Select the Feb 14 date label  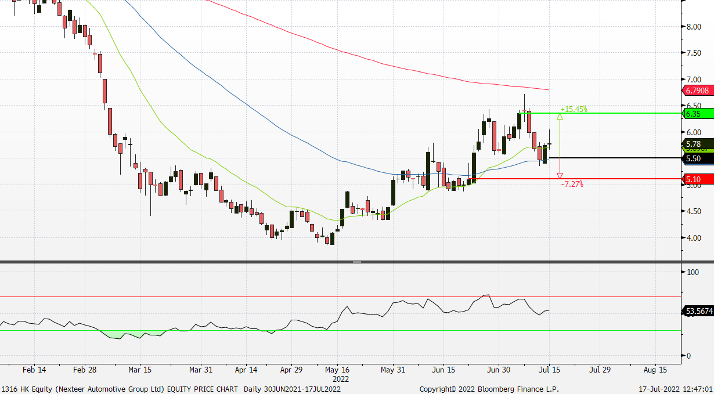point(34,370)
